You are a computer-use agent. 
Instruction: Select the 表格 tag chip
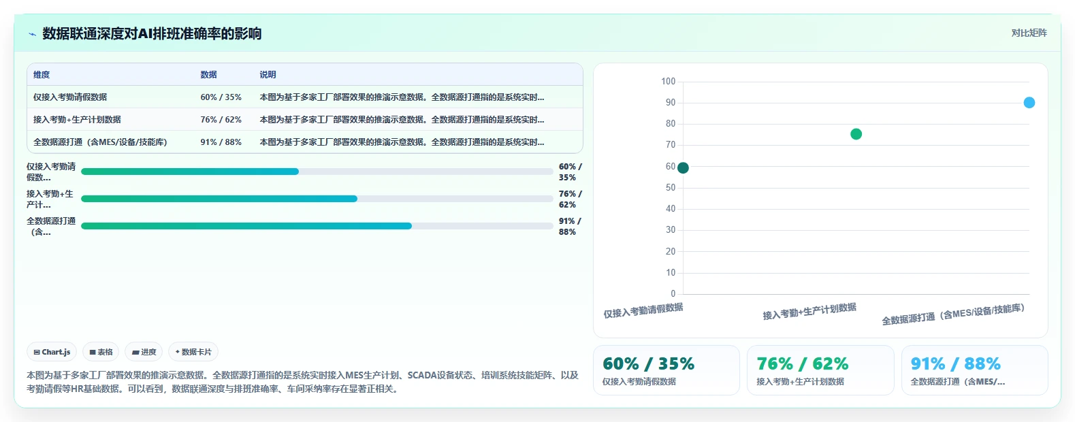[101, 352]
